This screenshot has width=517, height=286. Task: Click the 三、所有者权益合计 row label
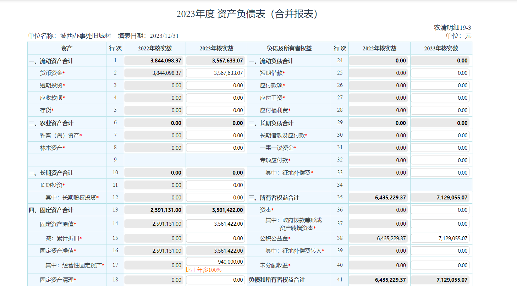click(x=274, y=198)
